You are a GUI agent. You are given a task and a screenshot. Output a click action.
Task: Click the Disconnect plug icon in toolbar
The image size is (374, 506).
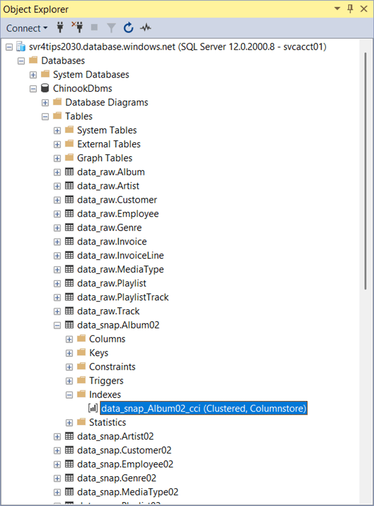77,28
